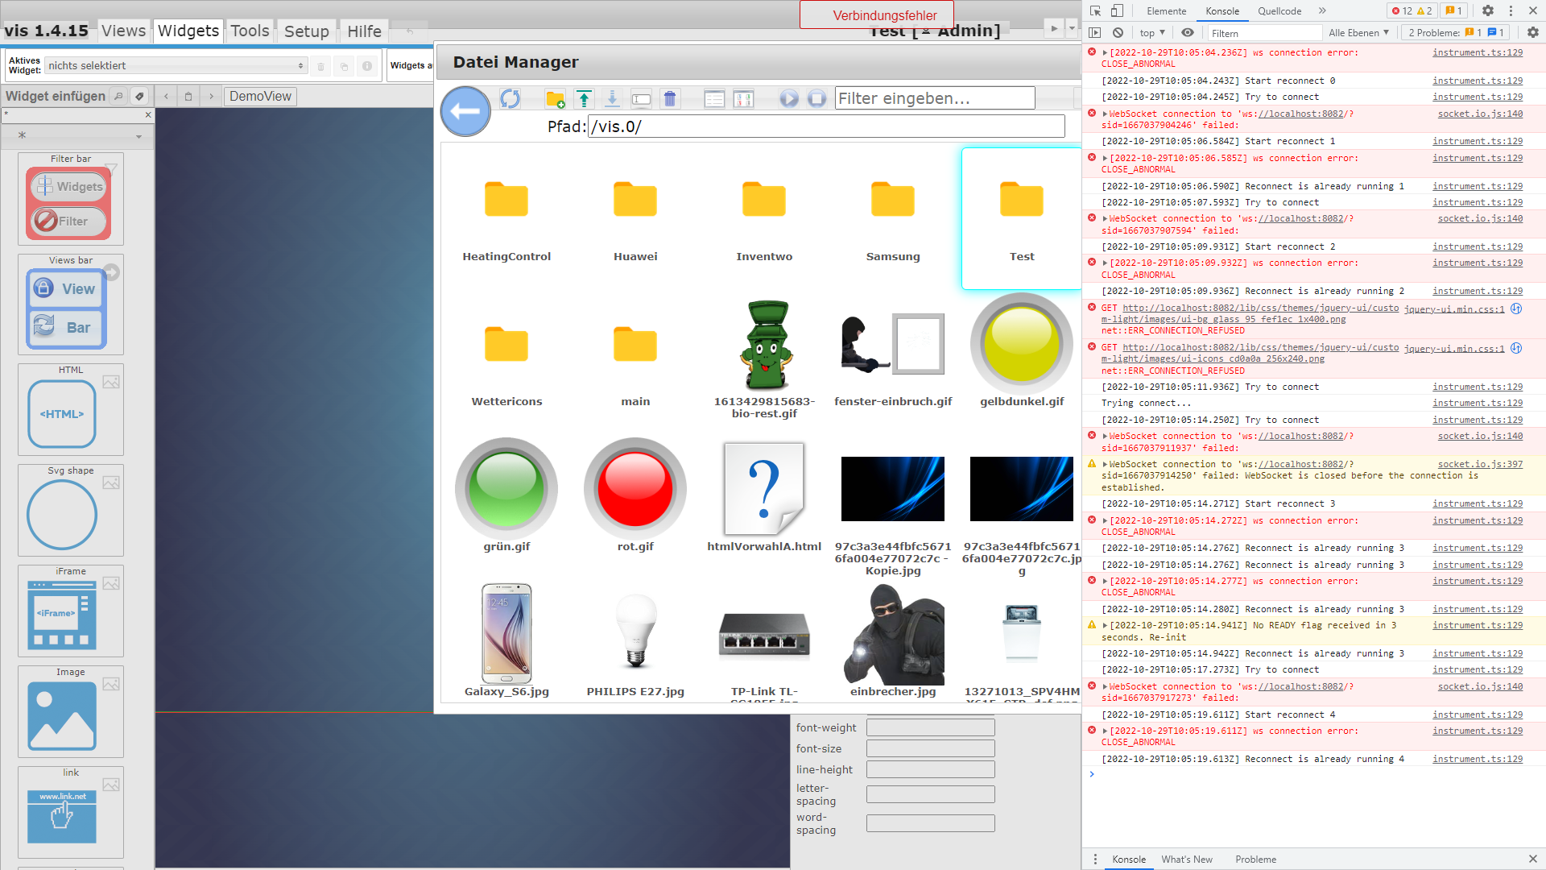Toggle the console live expression eye
Image resolution: width=1546 pixels, height=870 pixels.
tap(1188, 33)
